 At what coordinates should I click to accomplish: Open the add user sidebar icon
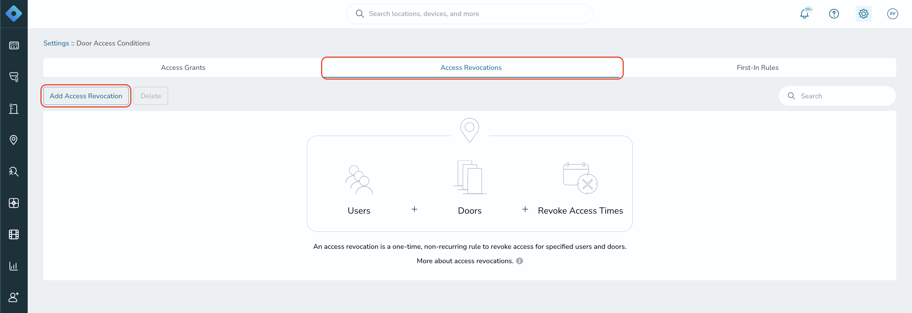[14, 297]
